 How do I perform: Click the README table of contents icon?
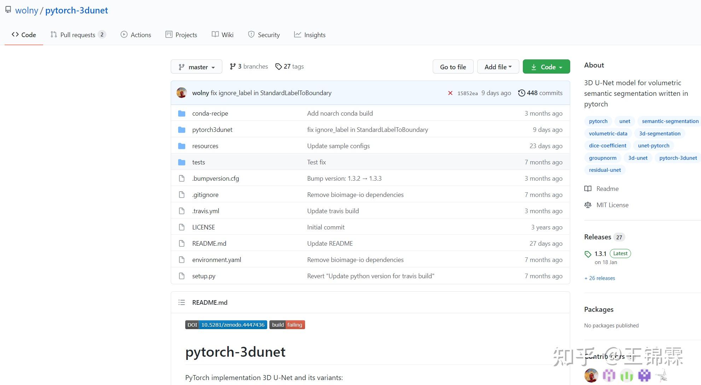pos(182,302)
